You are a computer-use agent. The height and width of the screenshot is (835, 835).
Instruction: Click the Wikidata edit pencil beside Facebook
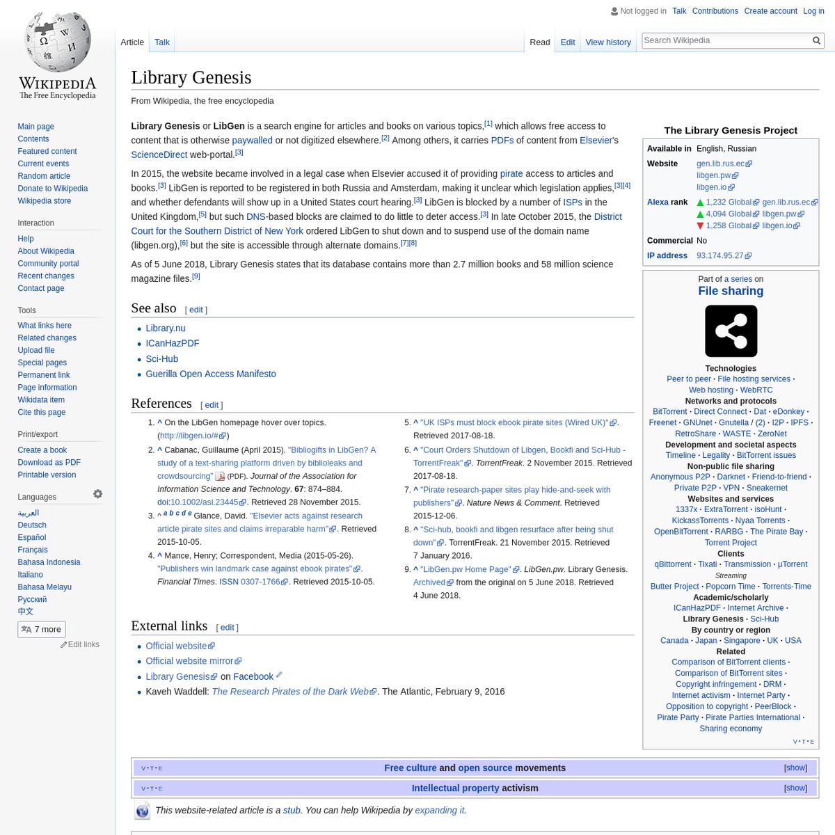coord(279,675)
